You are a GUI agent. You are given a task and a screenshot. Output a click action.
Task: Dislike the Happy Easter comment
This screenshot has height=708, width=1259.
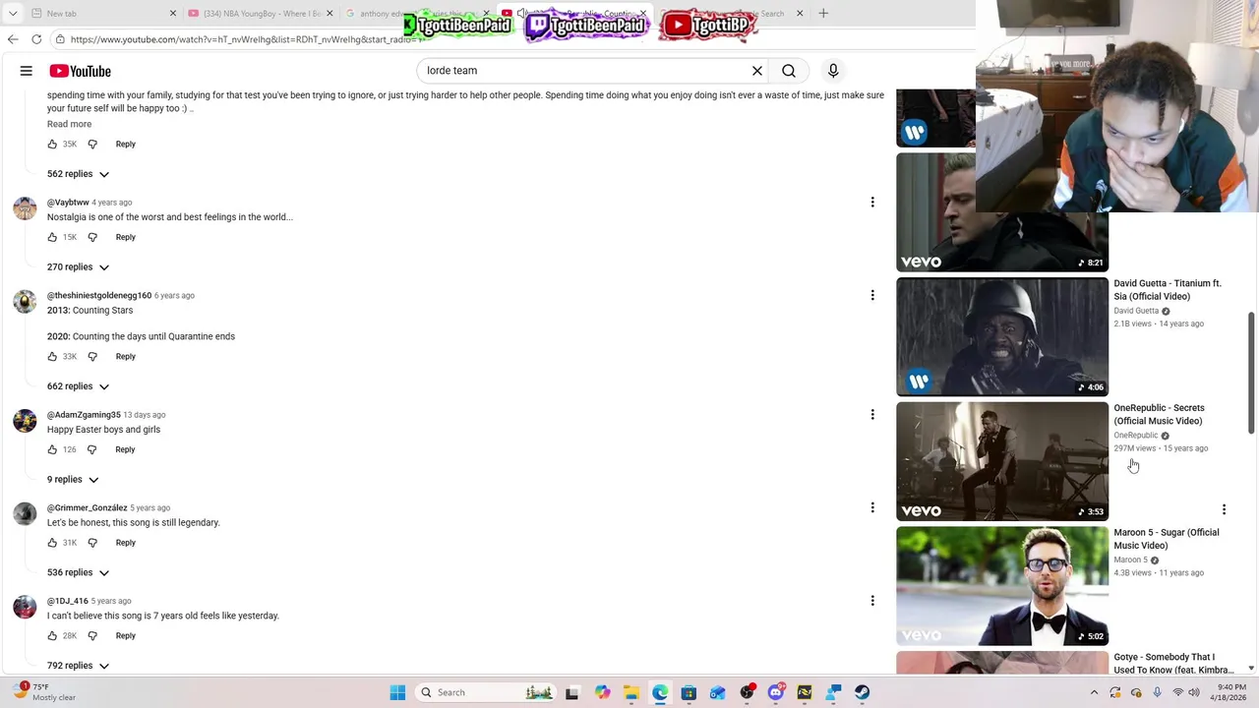(91, 450)
